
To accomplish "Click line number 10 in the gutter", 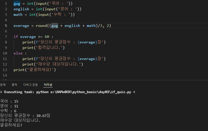I will pyautogui.click(x=5, y=53).
